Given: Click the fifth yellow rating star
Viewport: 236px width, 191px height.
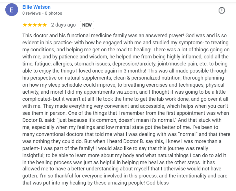Looking at the screenshot, I should click(x=44, y=25).
